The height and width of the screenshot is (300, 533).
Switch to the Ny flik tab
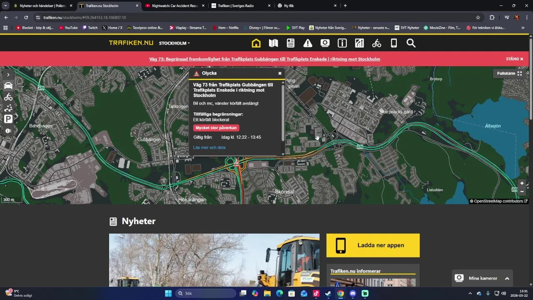(307, 6)
